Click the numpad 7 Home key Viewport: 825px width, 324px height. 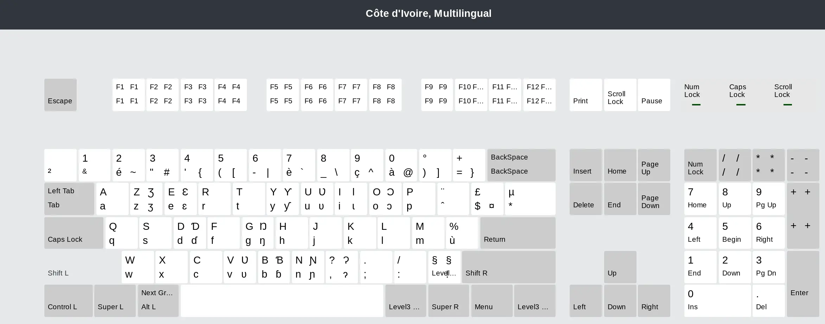point(701,199)
